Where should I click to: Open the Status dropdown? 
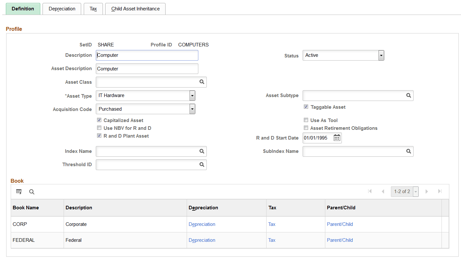coord(381,55)
